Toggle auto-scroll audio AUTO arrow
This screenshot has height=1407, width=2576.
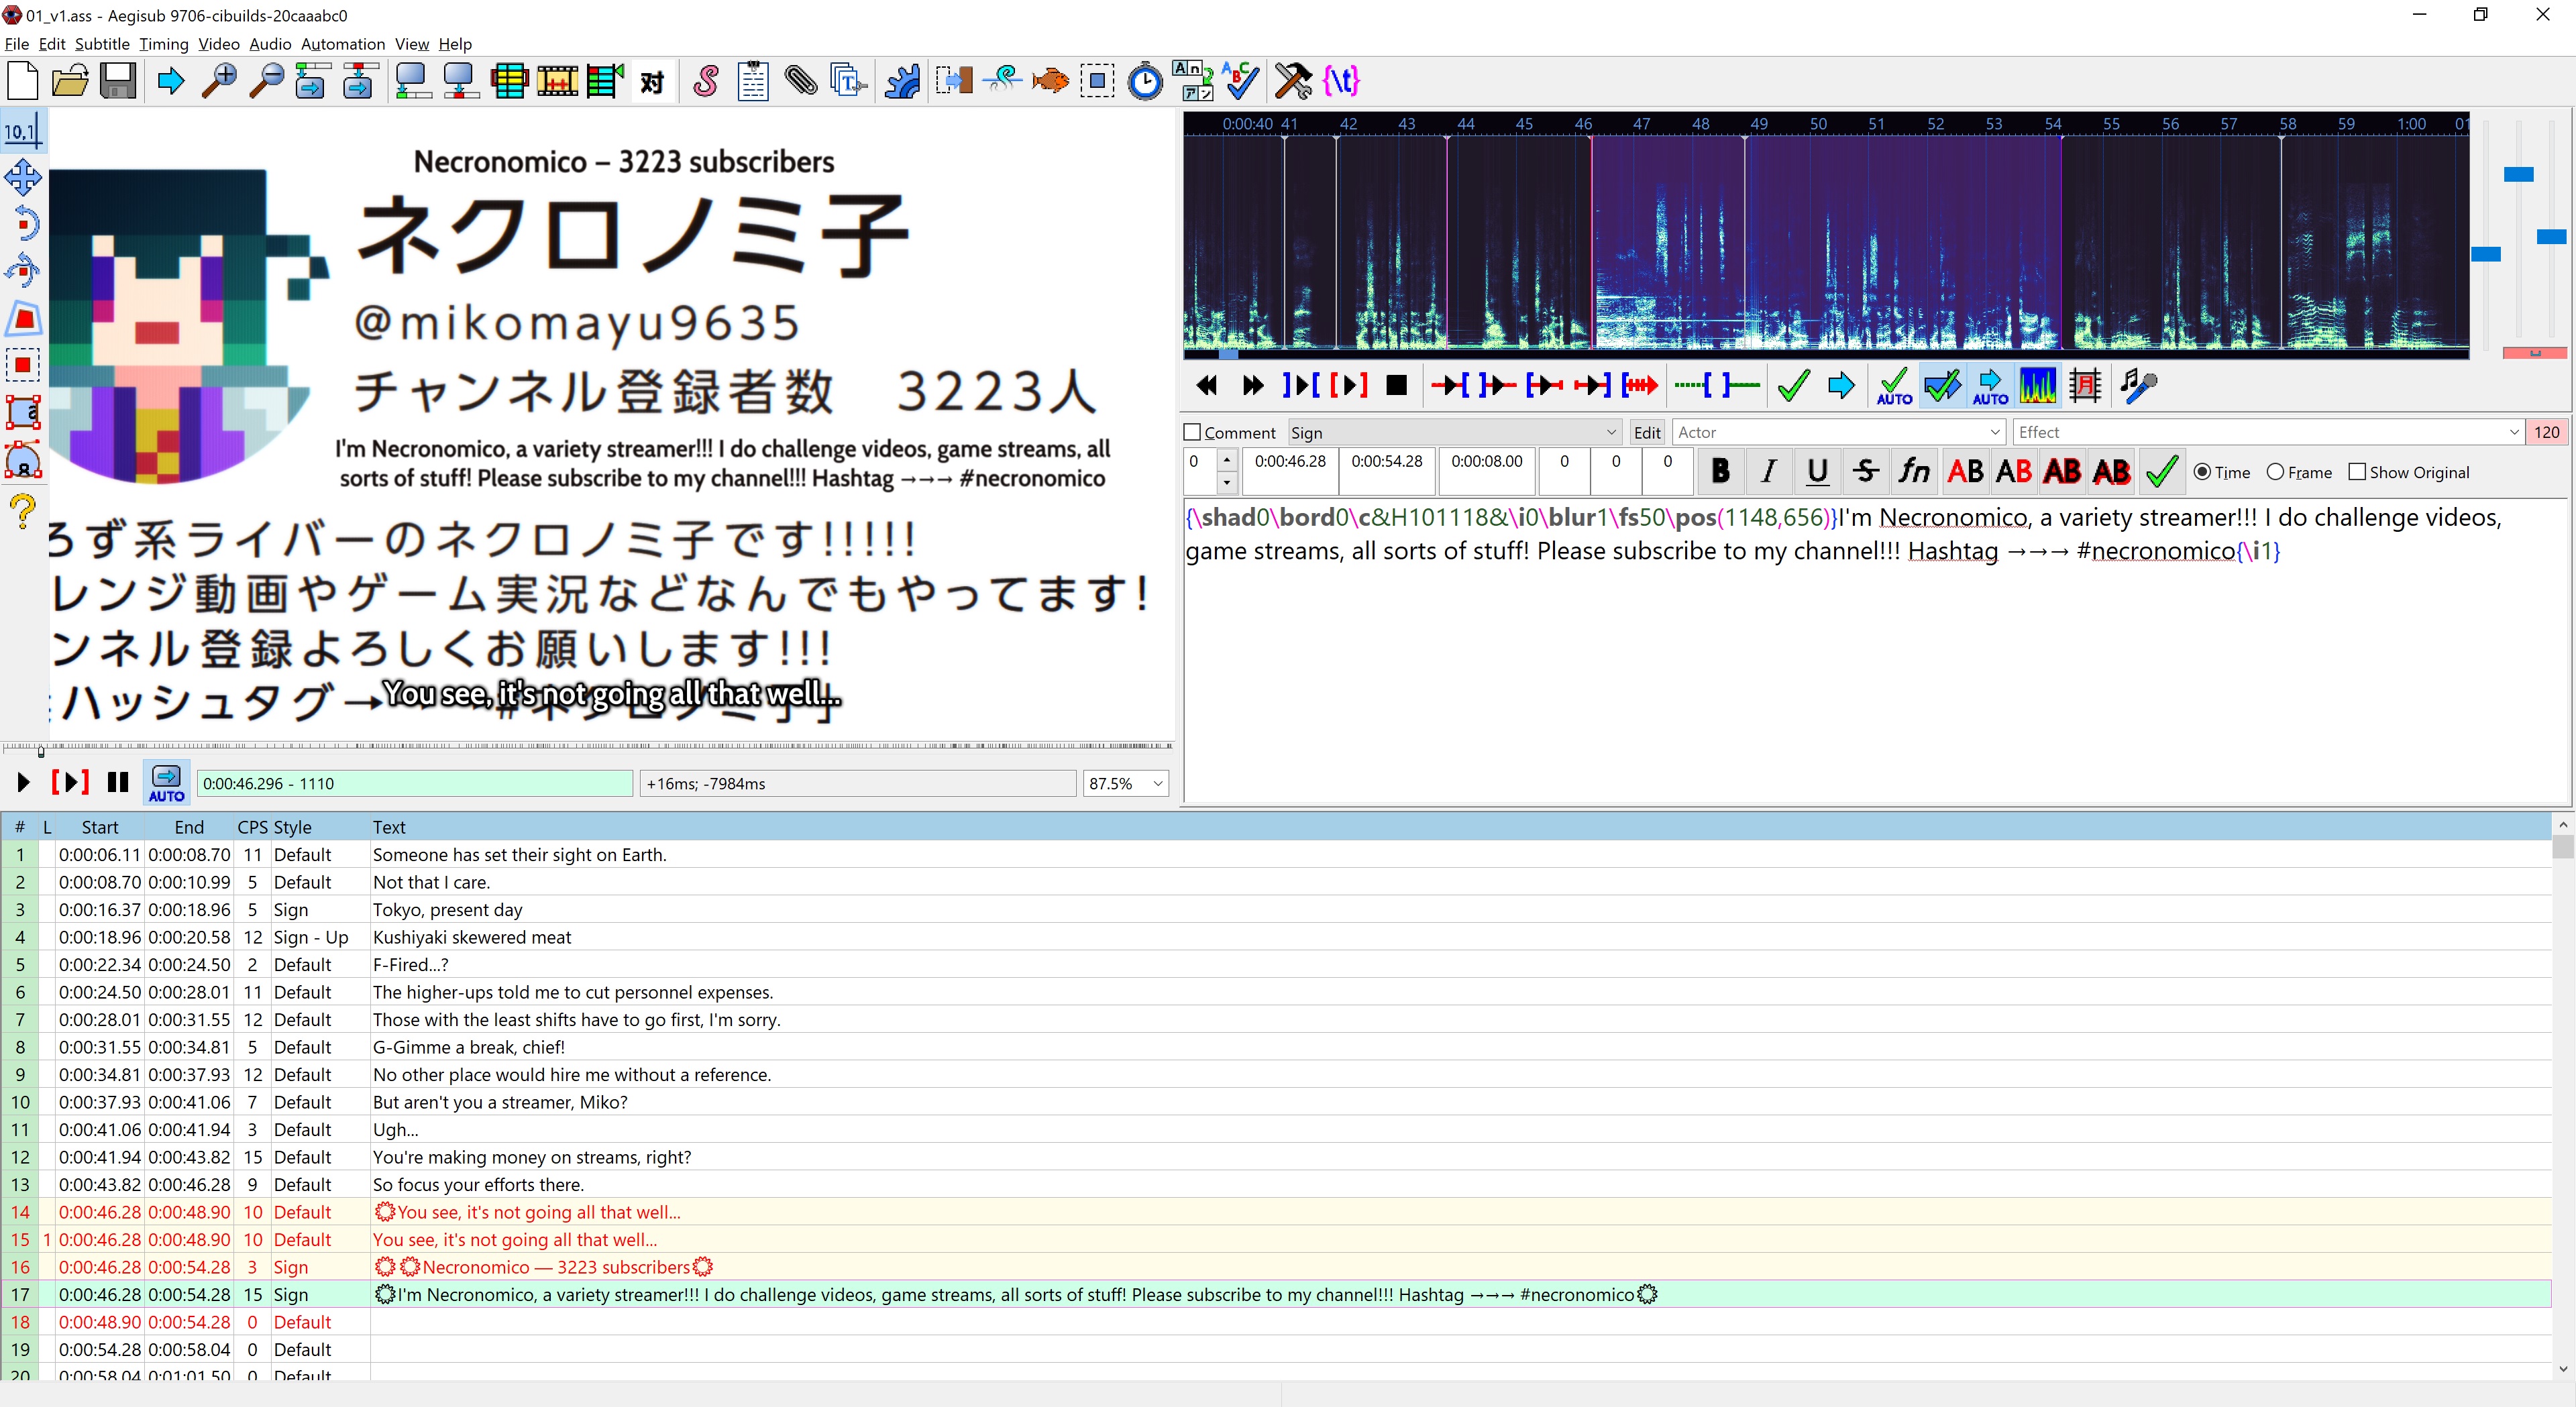click(x=1990, y=385)
